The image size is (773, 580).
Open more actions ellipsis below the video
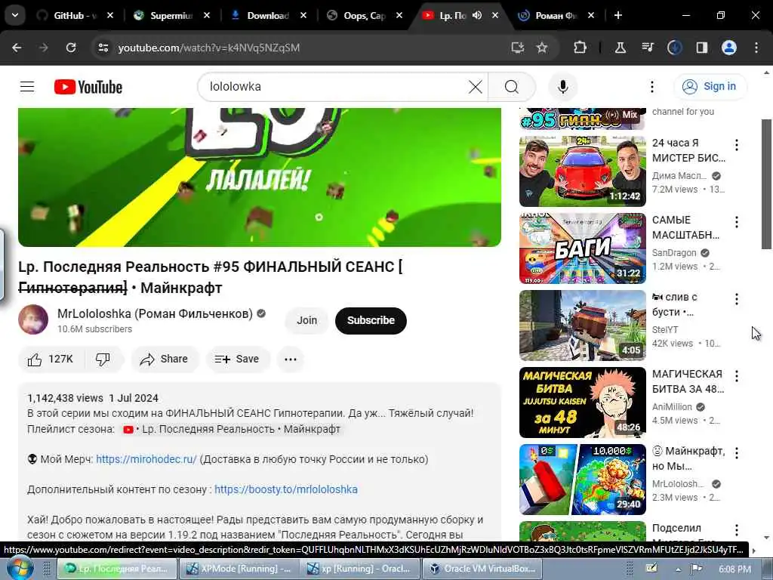click(x=291, y=359)
